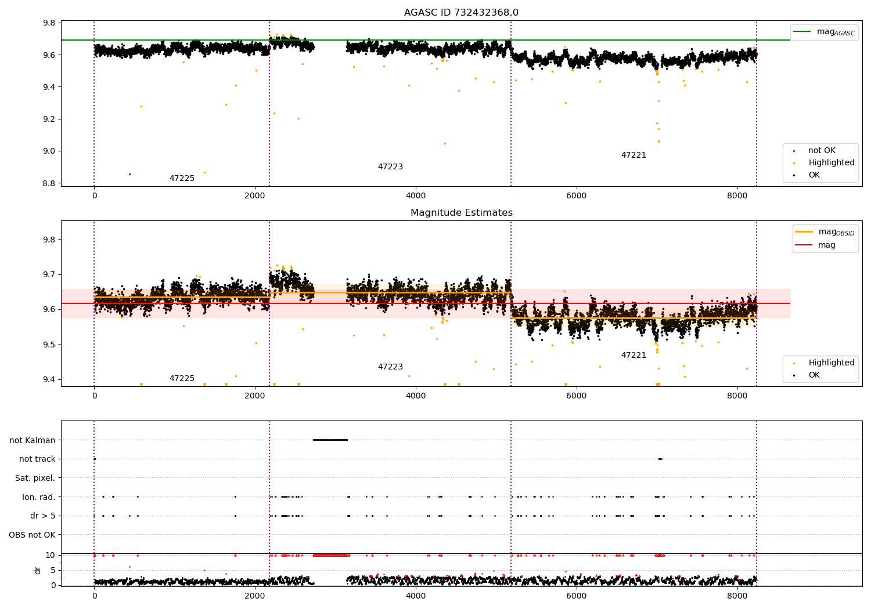Click the green line swatch in the mag AGASC legend
The image size is (871, 609).
pos(802,32)
